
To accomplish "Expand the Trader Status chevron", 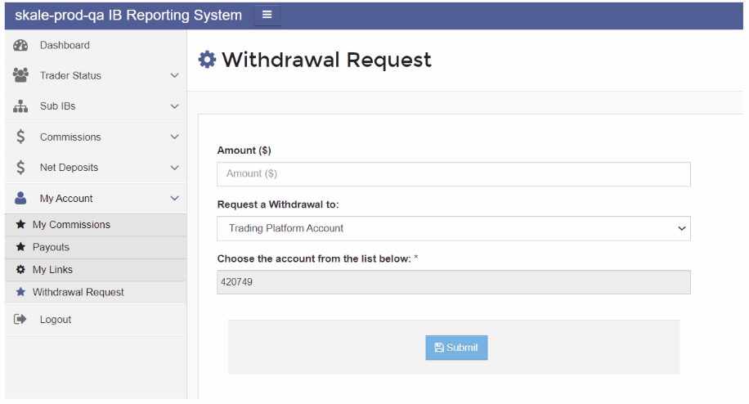I will point(174,75).
